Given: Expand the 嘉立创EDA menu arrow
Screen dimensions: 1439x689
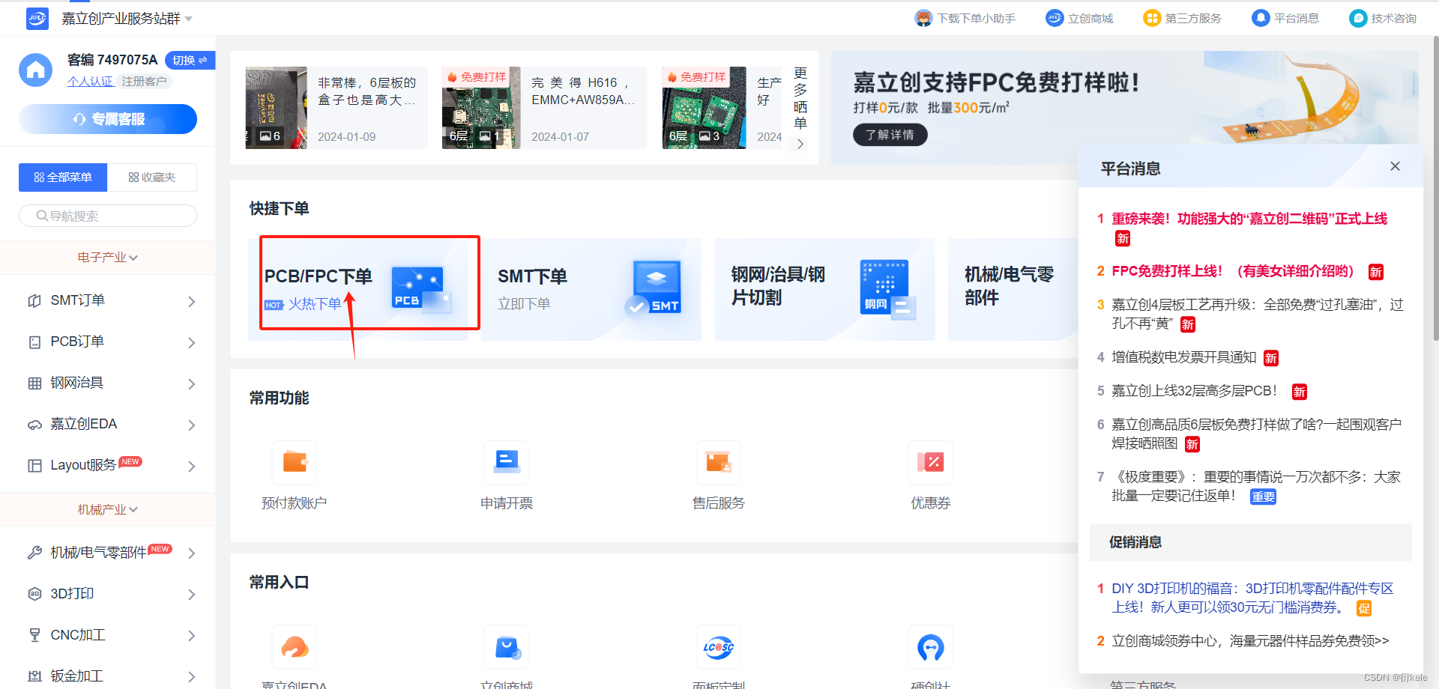Looking at the screenshot, I should click(x=192, y=425).
